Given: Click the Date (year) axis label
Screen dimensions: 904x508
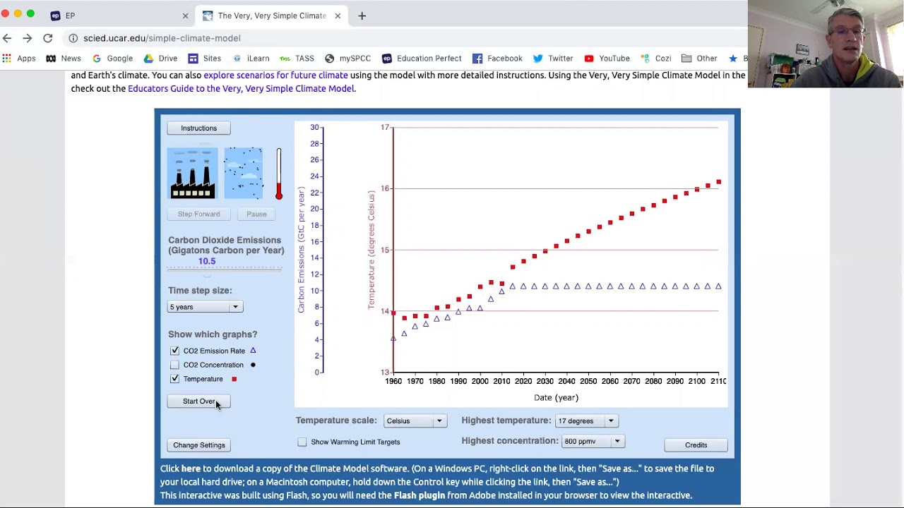Looking at the screenshot, I should (556, 397).
